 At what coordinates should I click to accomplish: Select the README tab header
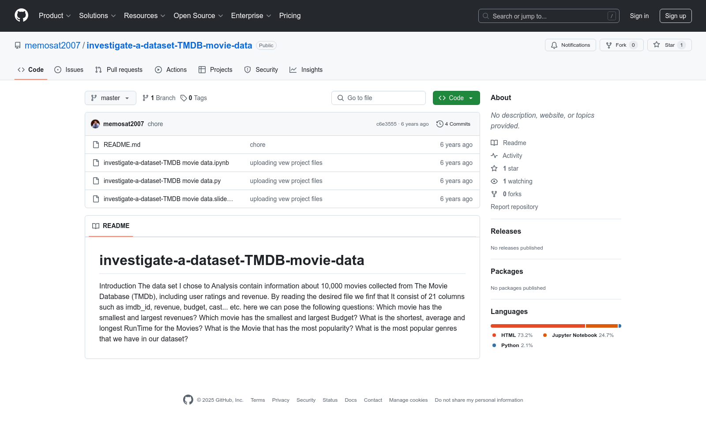pos(111,226)
